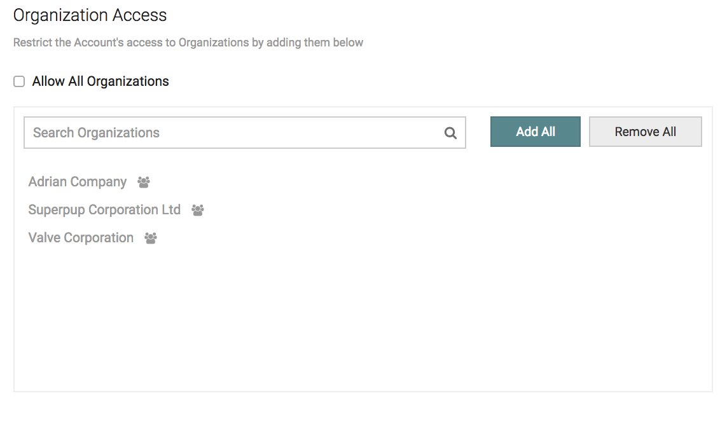This screenshot has width=727, height=433.
Task: Select Adrian Company from the list
Action: pyautogui.click(x=78, y=182)
